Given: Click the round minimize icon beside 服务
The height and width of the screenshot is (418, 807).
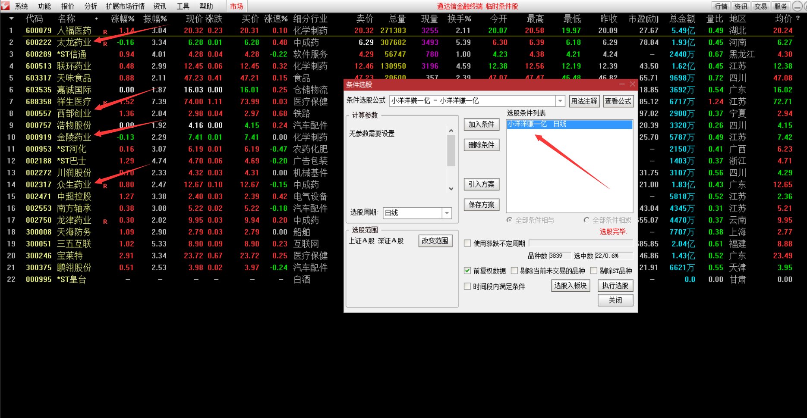Looking at the screenshot, I should point(797,6).
